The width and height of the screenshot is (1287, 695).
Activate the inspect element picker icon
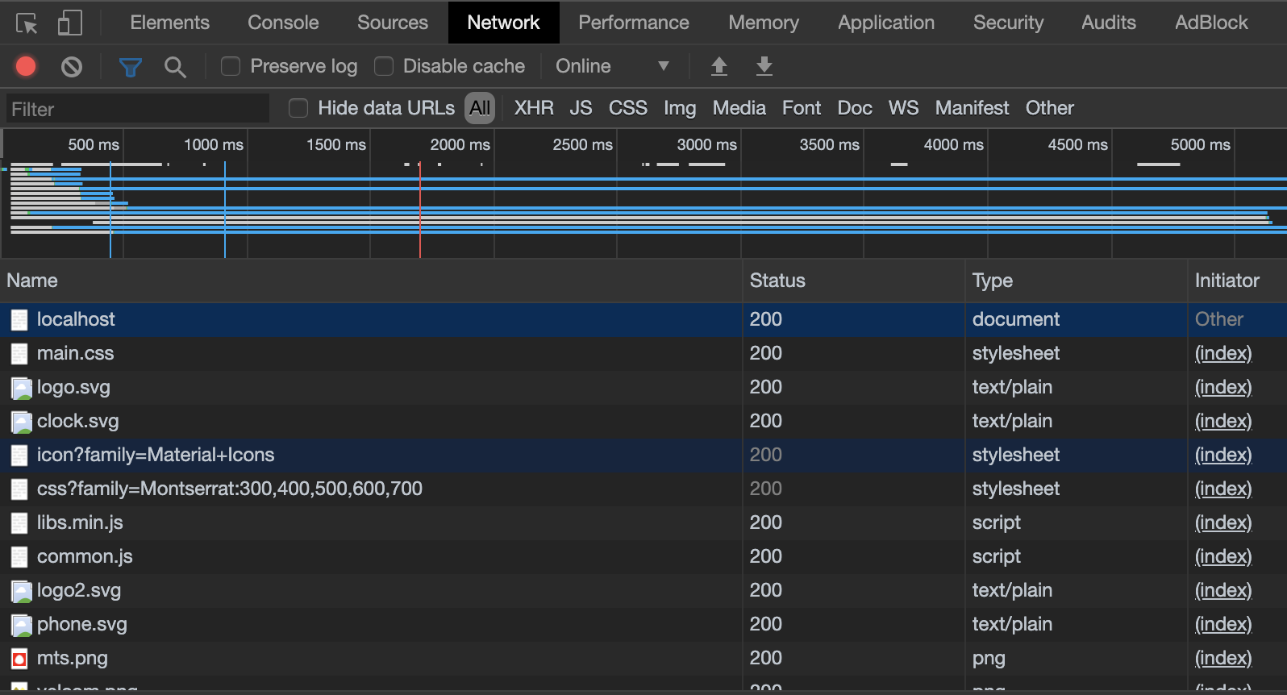pos(27,23)
